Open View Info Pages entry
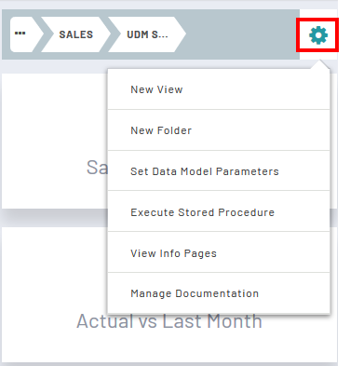 point(219,253)
